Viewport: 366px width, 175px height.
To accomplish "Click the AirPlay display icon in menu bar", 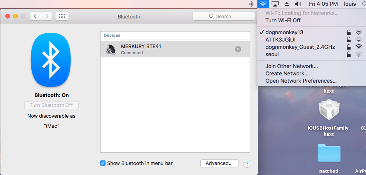I will (275, 4).
